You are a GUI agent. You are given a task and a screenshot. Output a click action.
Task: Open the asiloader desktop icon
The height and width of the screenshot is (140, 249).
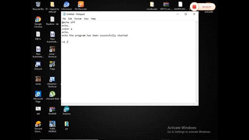209,12
